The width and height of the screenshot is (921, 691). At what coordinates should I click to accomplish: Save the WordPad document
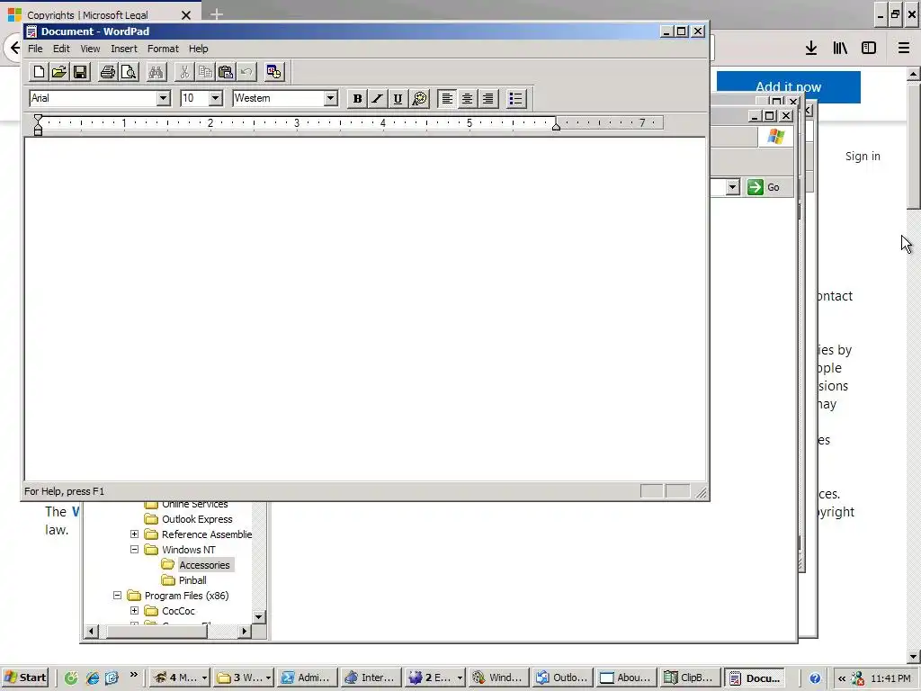pyautogui.click(x=80, y=72)
